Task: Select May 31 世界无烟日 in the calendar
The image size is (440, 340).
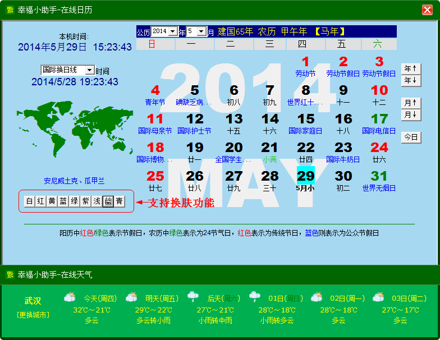Action: tap(379, 181)
